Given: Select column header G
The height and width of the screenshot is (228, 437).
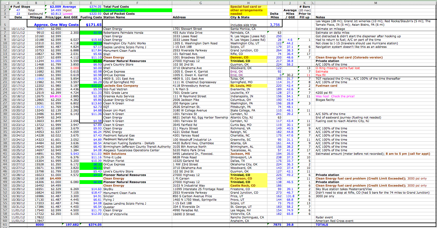Looking at the screenshot, I should [201, 3].
